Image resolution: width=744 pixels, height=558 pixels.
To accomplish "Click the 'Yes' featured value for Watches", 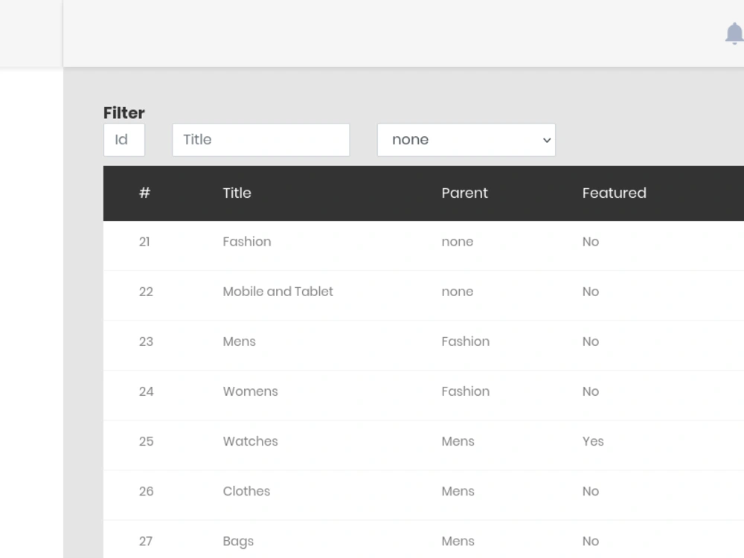I will coord(593,441).
